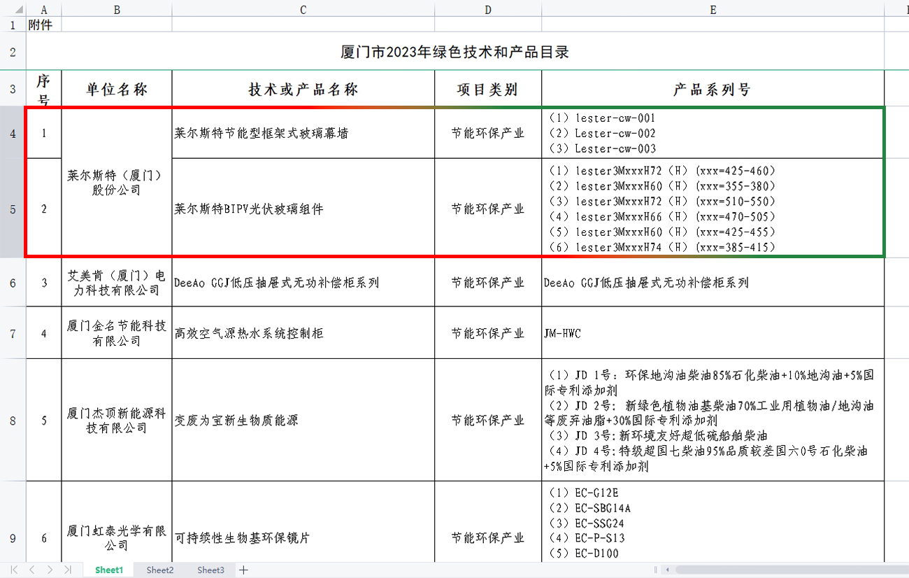
Task: Click serial number 2 cell
Action: (x=44, y=208)
